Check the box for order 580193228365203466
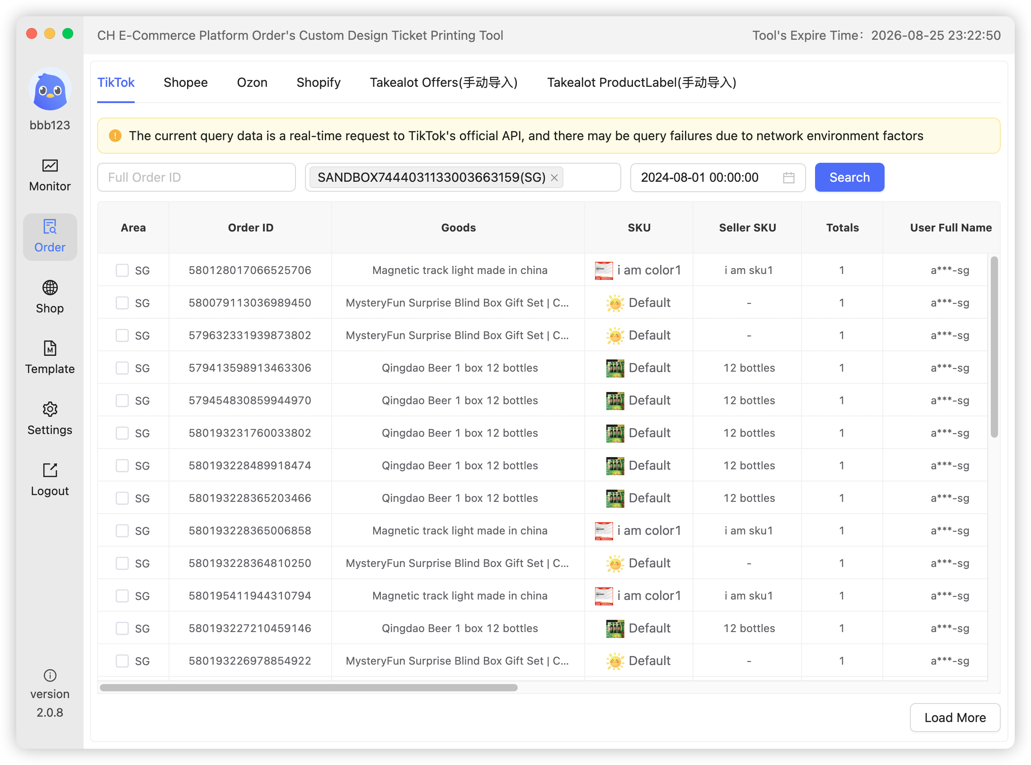The image size is (1031, 765). (122, 499)
